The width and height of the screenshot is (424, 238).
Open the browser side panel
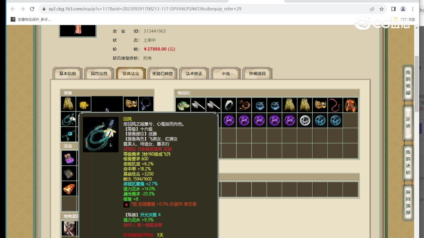pyautogui.click(x=394, y=9)
